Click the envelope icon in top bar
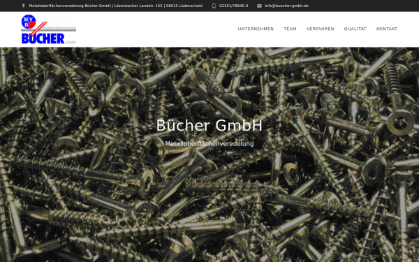The width and height of the screenshot is (419, 262). (259, 6)
